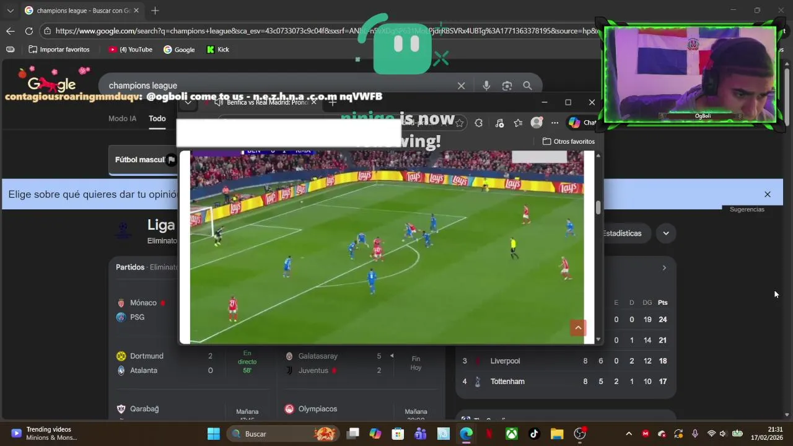Go back in the Chrome window
The width and height of the screenshot is (793, 446).
pyautogui.click(x=11, y=31)
